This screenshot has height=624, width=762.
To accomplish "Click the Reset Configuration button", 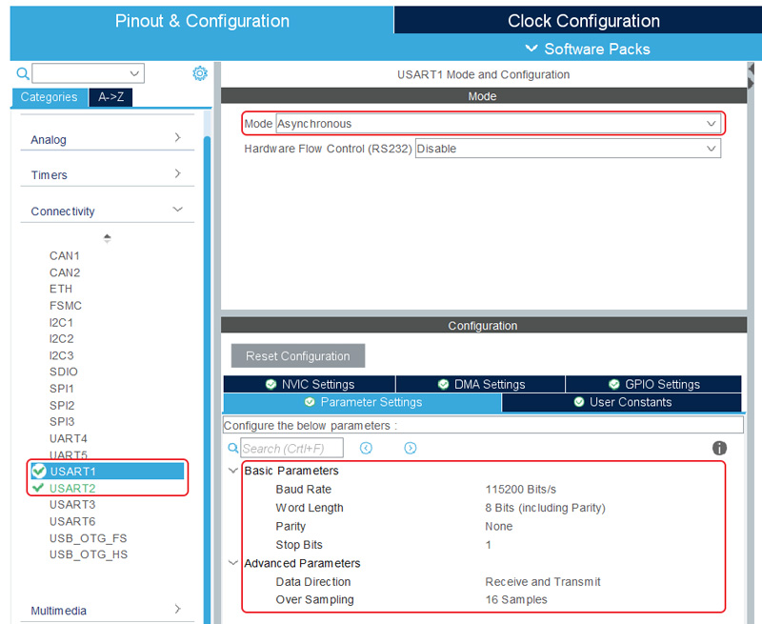I will coord(297,356).
